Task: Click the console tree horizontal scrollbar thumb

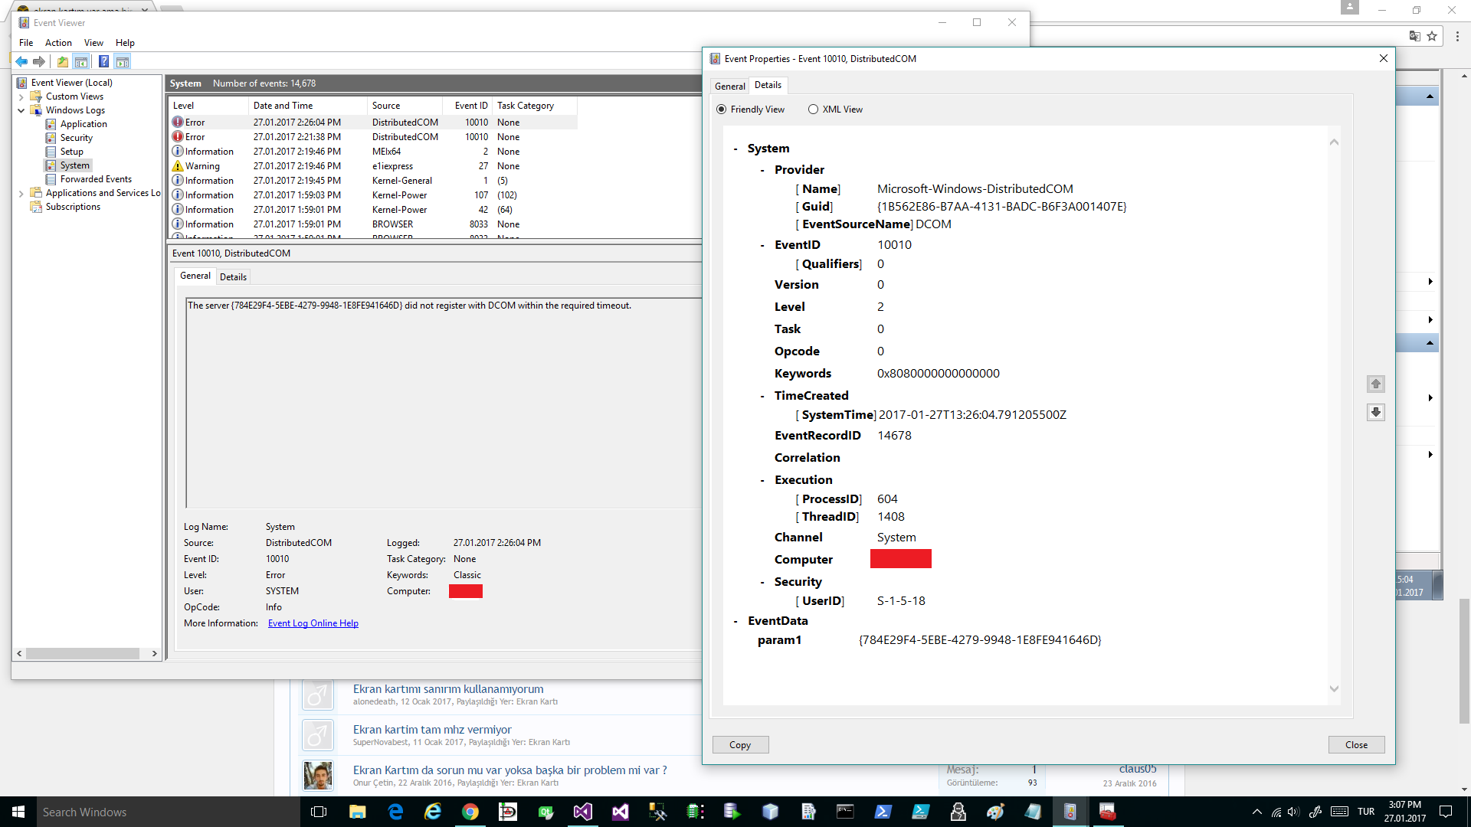Action: (x=83, y=654)
